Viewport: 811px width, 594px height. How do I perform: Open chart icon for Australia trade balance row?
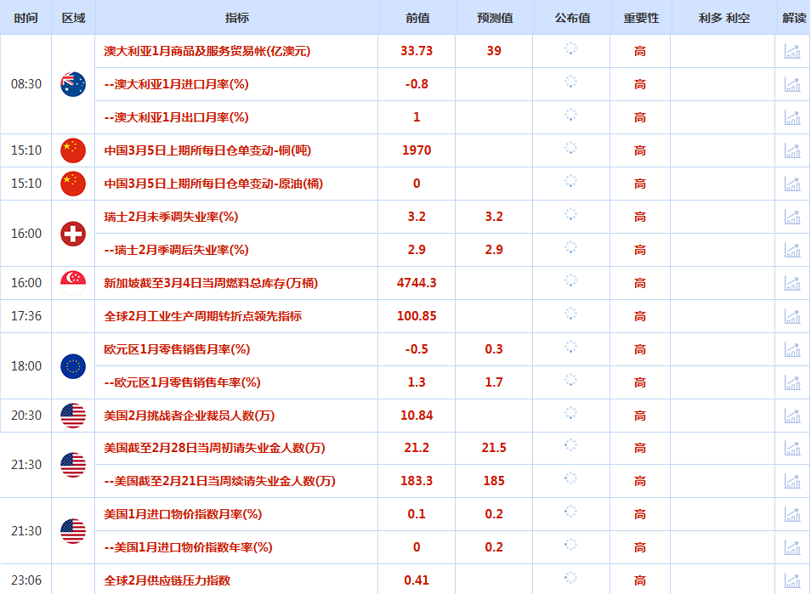coord(792,51)
